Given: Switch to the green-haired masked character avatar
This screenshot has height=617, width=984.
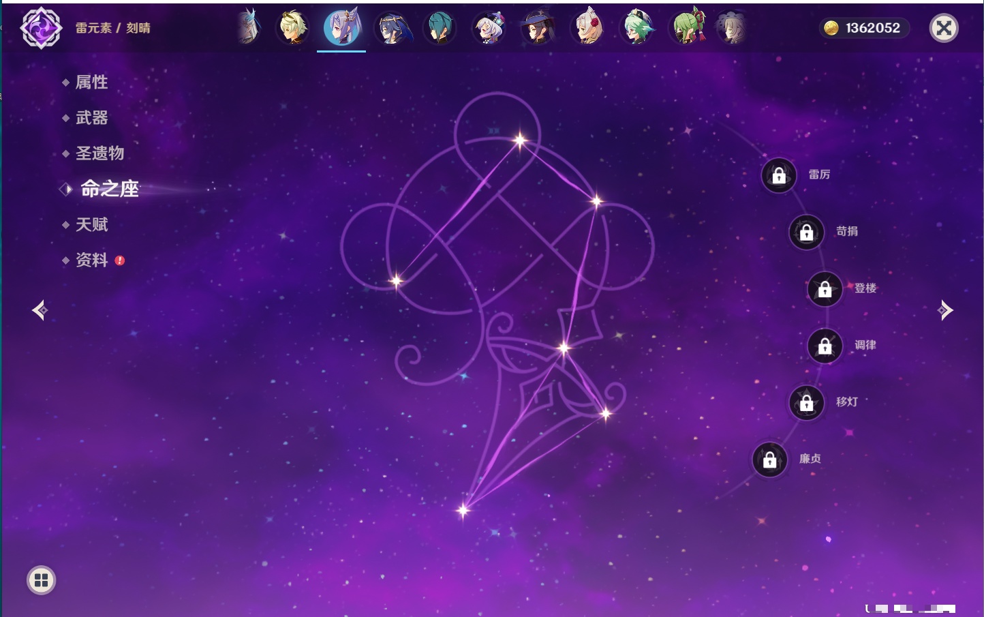Looking at the screenshot, I should tap(688, 27).
